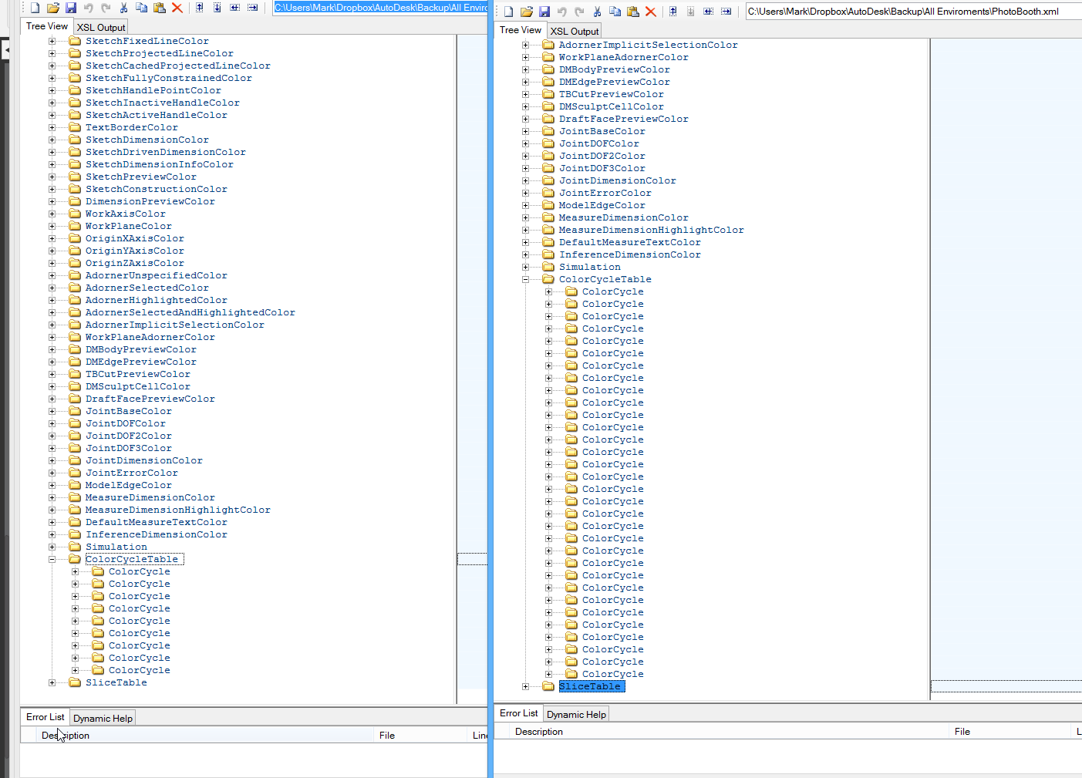Screen dimensions: 1082x778
Task: Select ModelEdgeColor in left window
Action: (x=128, y=485)
